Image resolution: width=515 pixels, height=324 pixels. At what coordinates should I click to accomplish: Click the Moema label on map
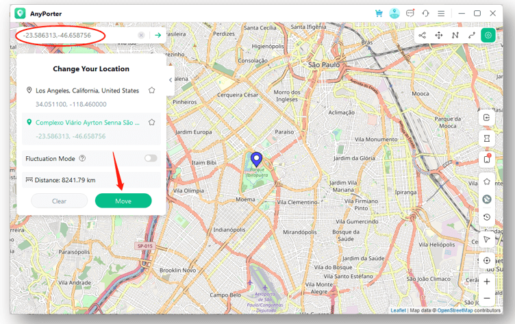tap(245, 199)
